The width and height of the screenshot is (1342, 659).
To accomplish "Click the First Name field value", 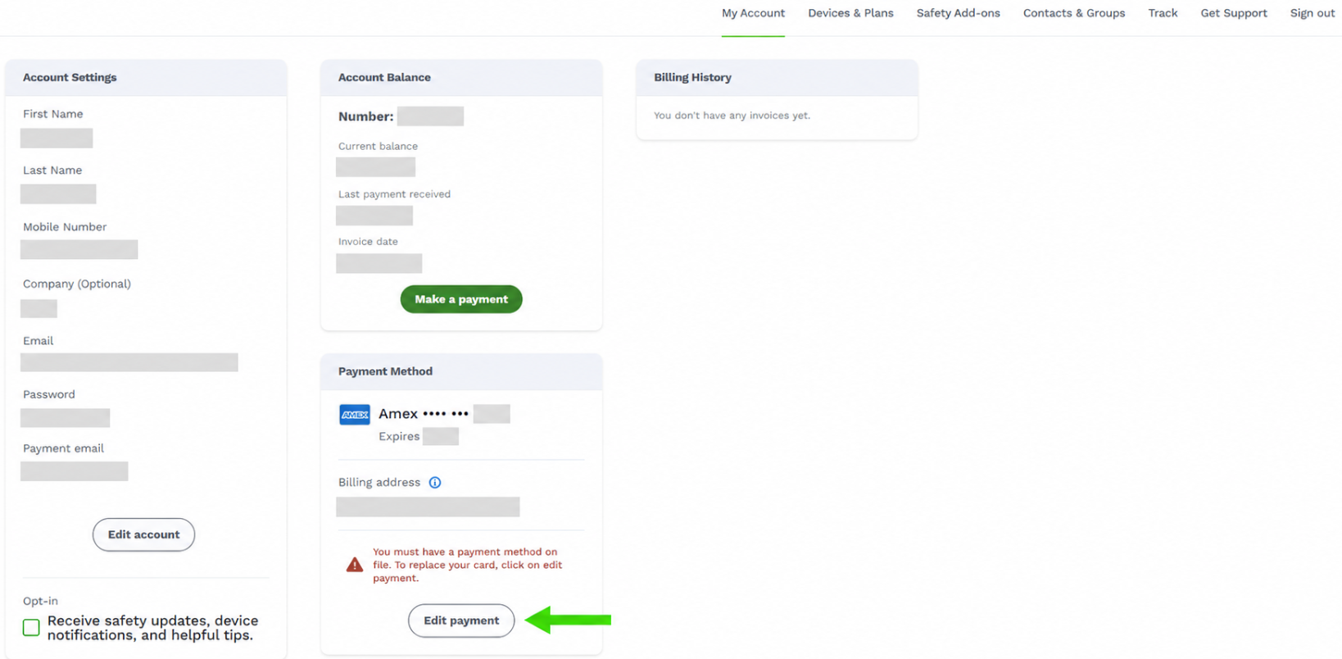I will pyautogui.click(x=57, y=138).
